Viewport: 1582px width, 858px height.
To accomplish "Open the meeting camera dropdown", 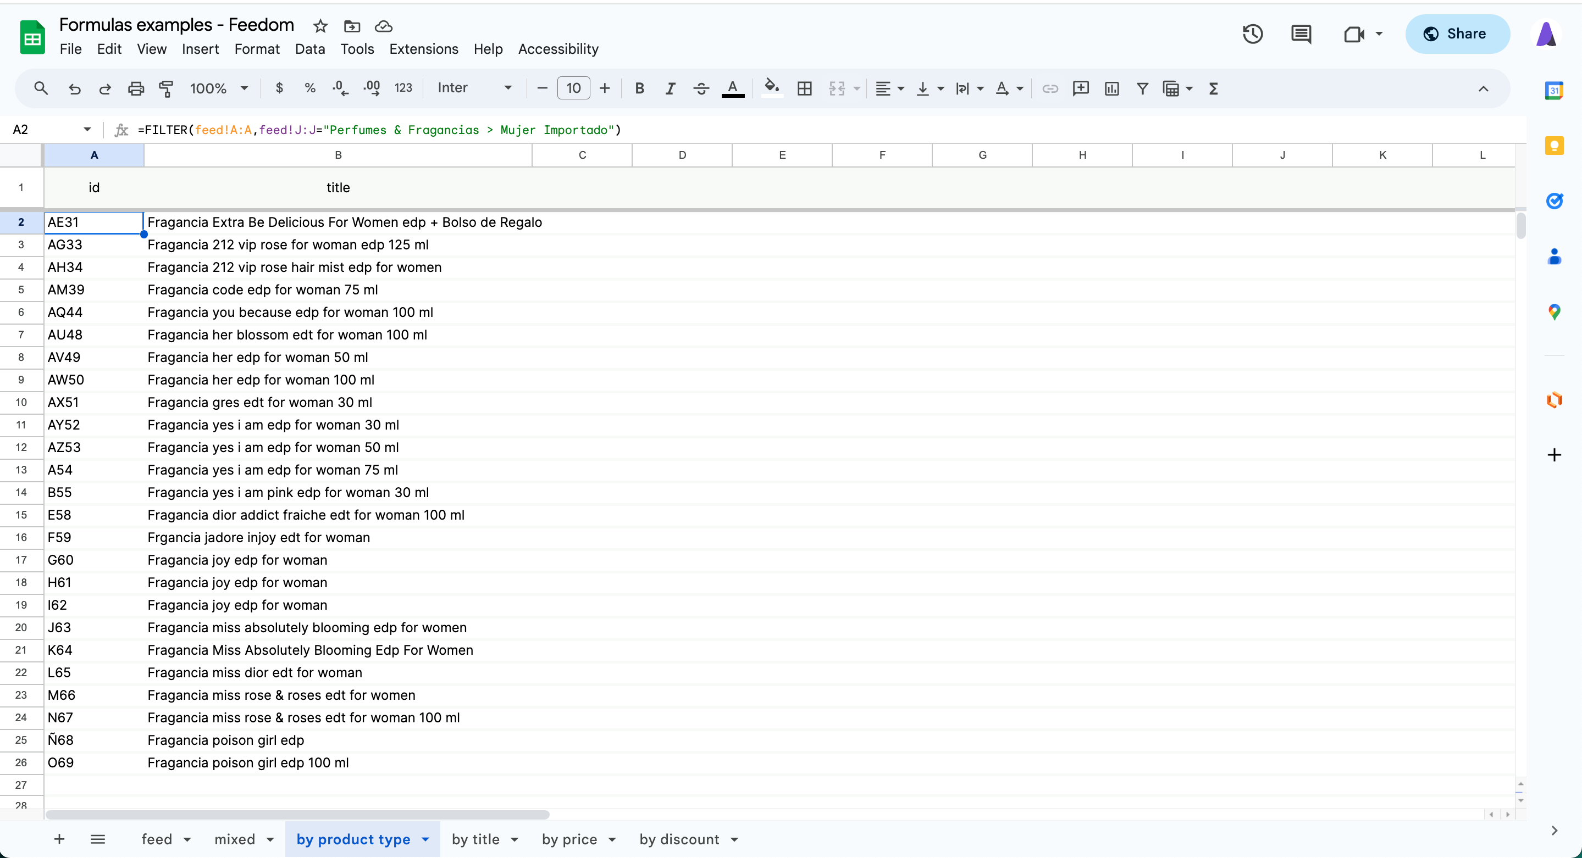I will pos(1379,34).
